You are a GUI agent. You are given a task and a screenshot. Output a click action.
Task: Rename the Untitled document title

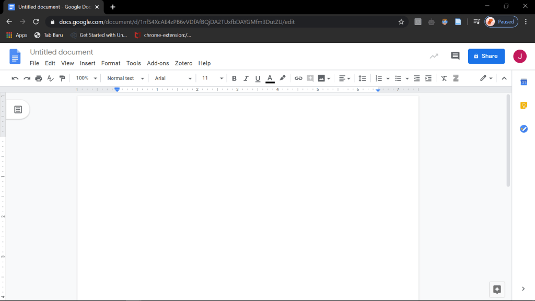[x=62, y=52]
